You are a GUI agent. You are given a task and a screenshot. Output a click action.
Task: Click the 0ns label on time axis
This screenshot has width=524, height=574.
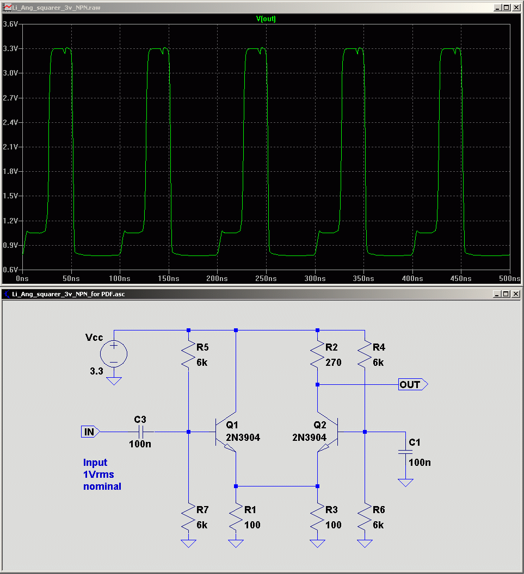coord(22,279)
